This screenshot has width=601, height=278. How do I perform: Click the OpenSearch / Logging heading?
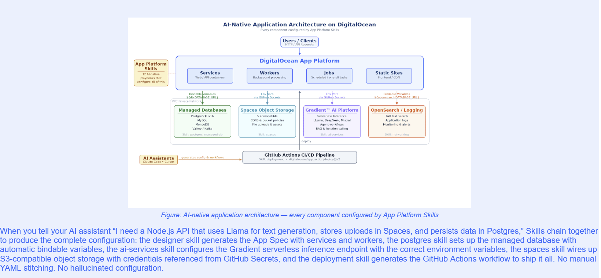[397, 110]
